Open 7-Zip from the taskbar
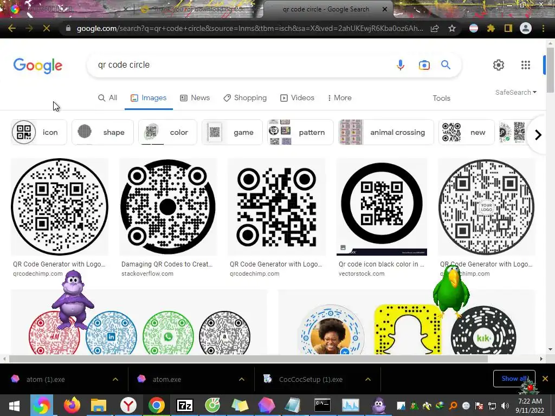The image size is (555, 416). pyautogui.click(x=185, y=405)
